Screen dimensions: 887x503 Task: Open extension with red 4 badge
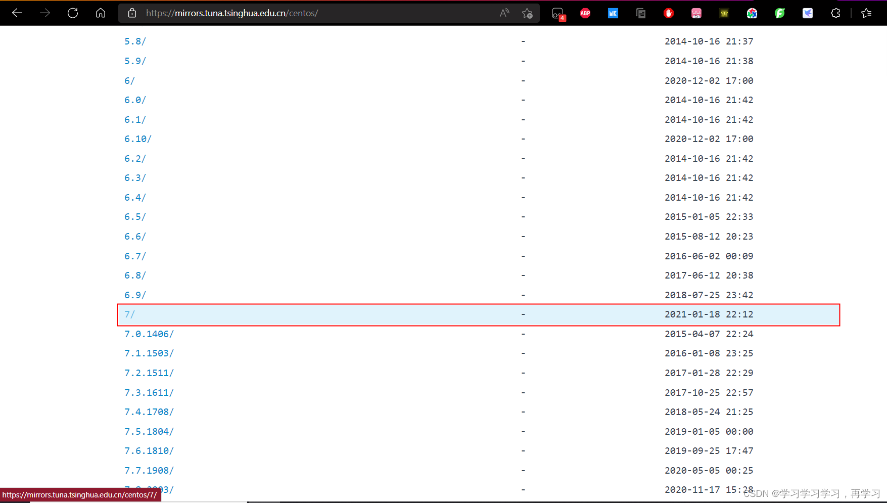coord(558,14)
